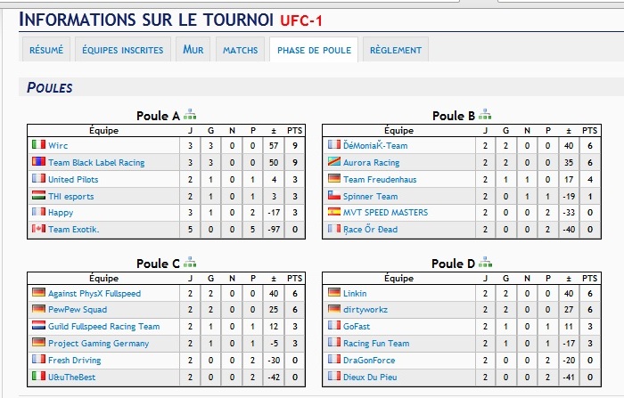The width and height of the screenshot is (624, 398).
Task: Open the bracket icon beside Poule B
Action: point(485,115)
